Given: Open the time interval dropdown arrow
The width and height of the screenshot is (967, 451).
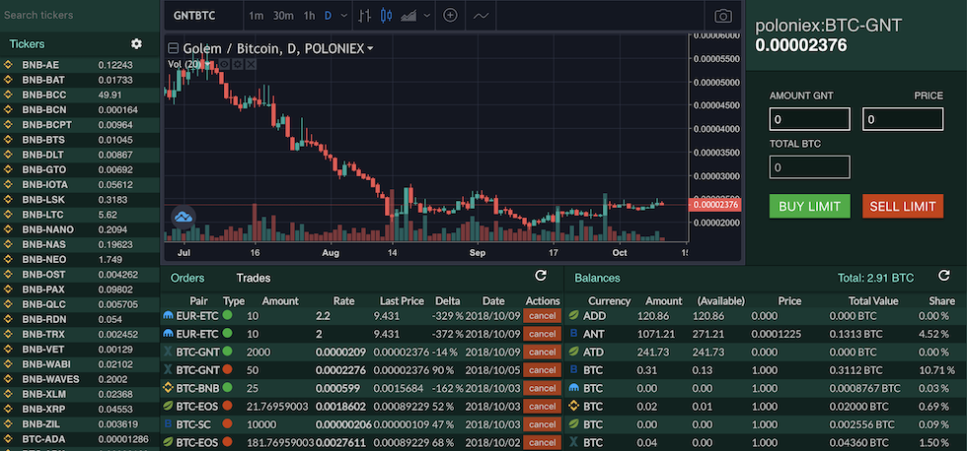Looking at the screenshot, I should click(x=344, y=16).
